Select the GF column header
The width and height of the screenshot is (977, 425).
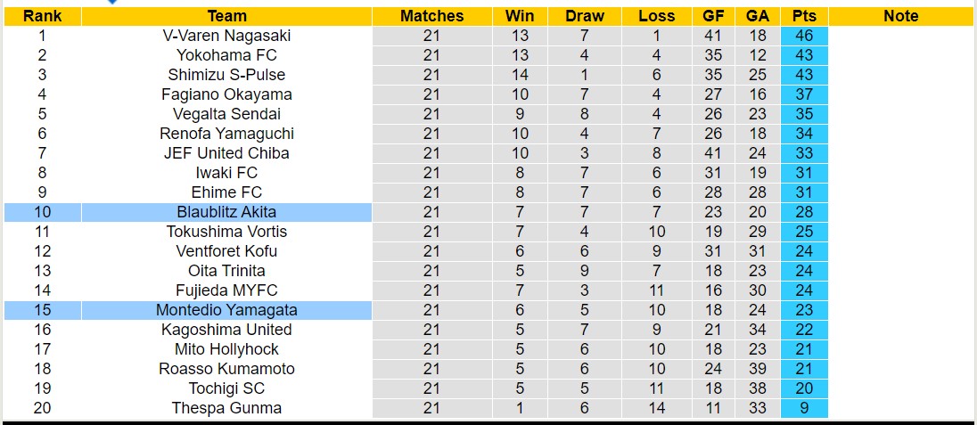(x=713, y=16)
